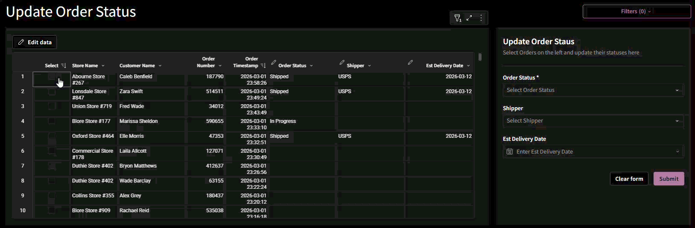
Task: Check the select box for Lonsdale Store #847
Action: [x=52, y=91]
